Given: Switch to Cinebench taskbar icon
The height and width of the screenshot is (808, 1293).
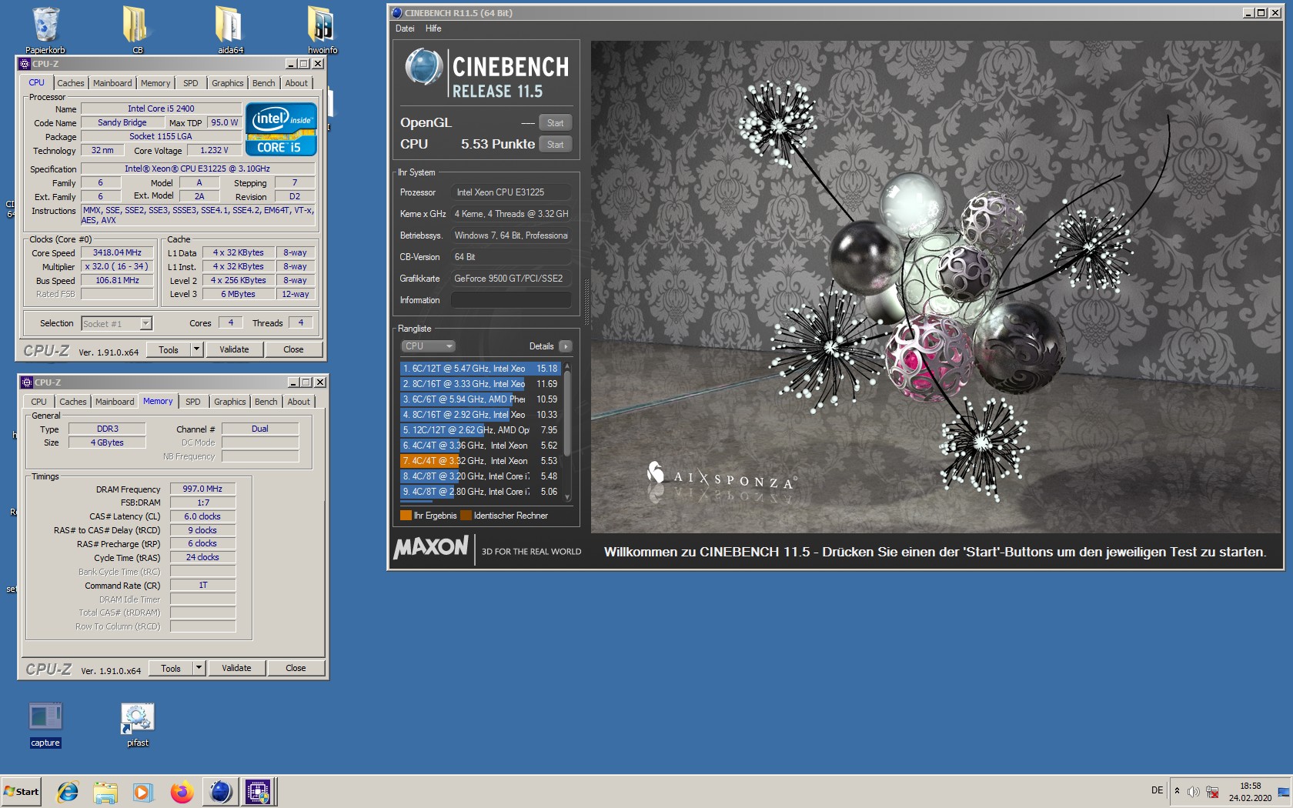Looking at the screenshot, I should click(x=220, y=792).
